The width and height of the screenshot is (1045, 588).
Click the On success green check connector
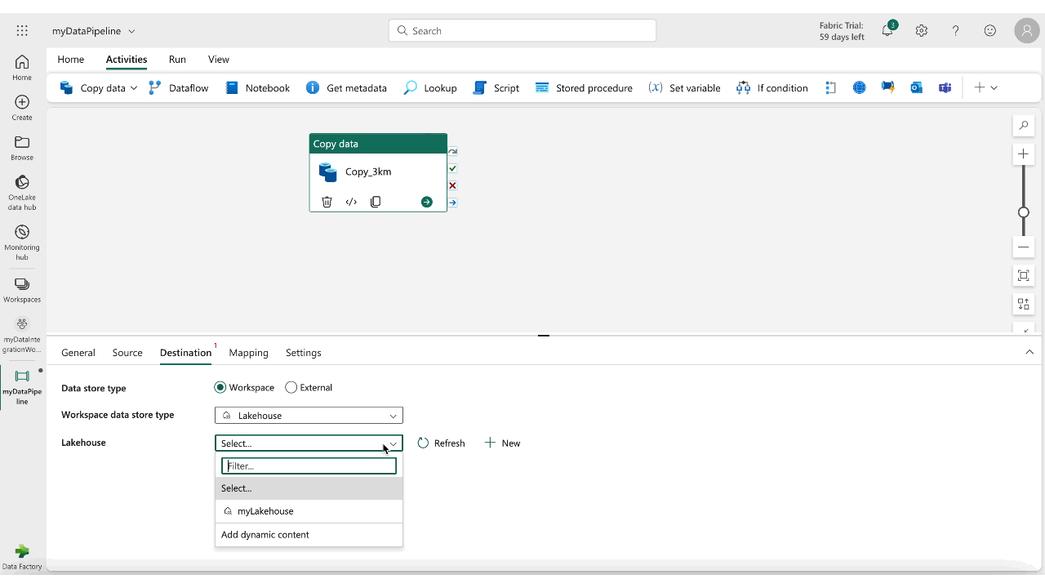(x=452, y=168)
